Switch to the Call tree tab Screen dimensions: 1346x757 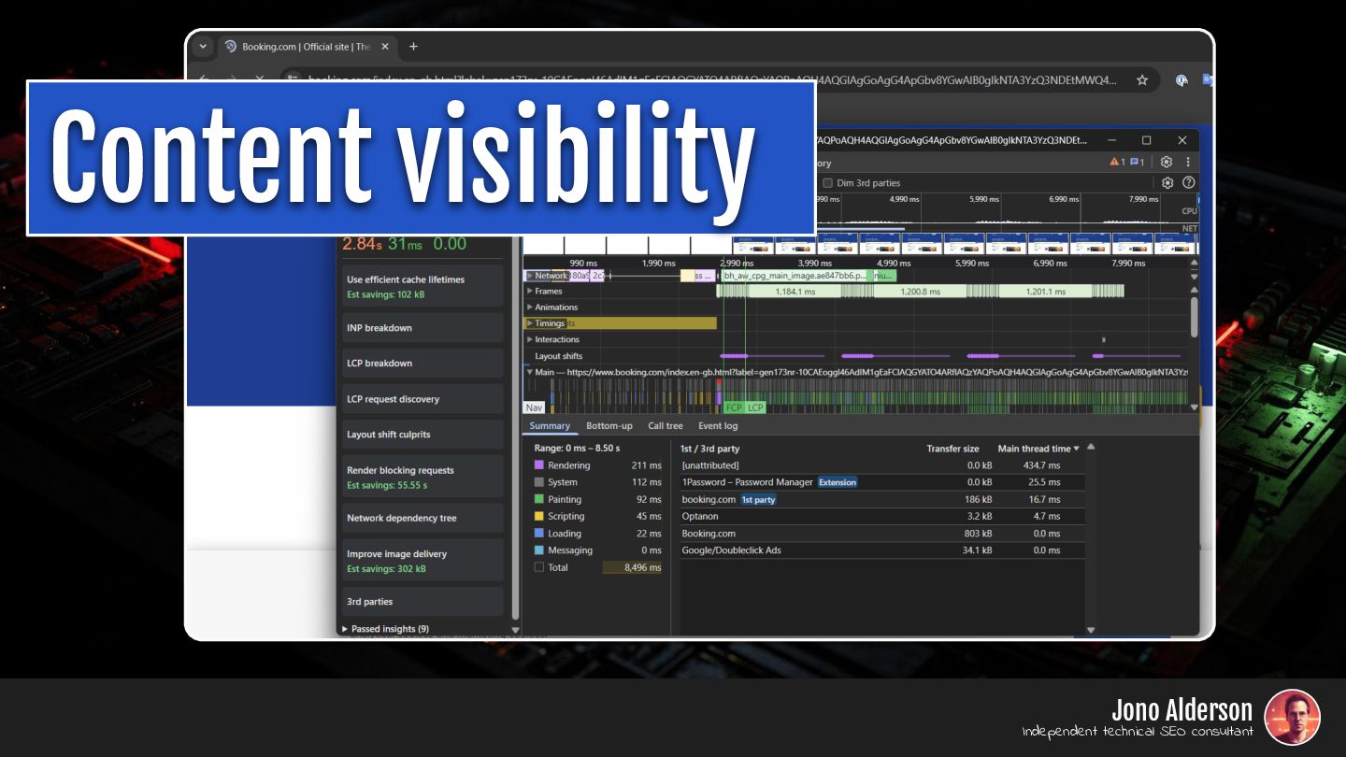point(666,426)
